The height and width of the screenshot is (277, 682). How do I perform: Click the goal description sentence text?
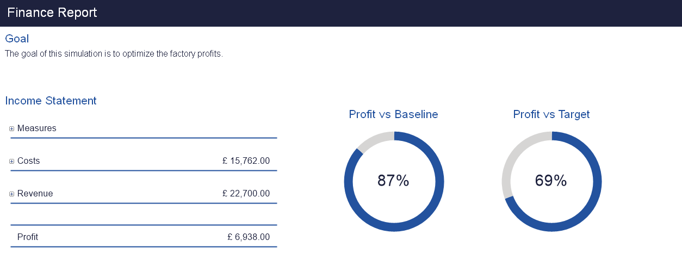[x=114, y=54]
